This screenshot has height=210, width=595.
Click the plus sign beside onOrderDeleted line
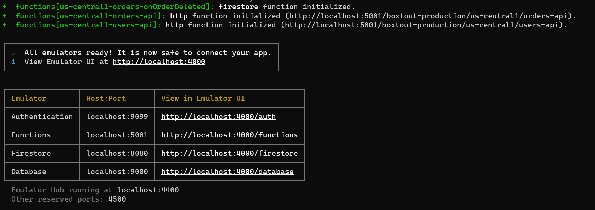5,7
